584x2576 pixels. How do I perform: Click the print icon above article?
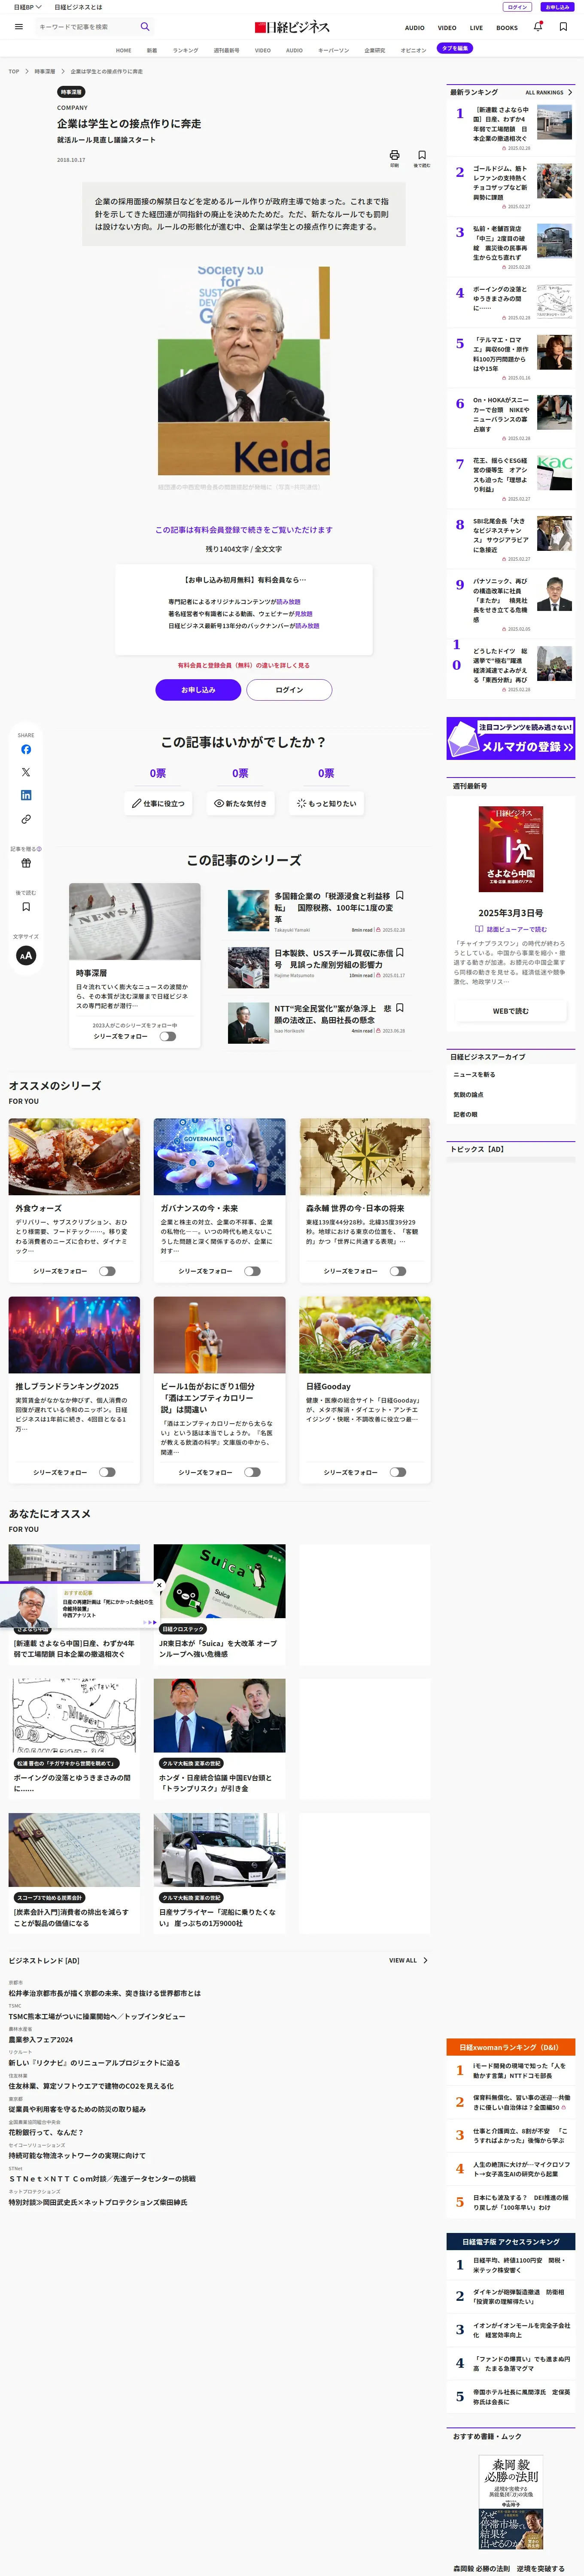[394, 156]
